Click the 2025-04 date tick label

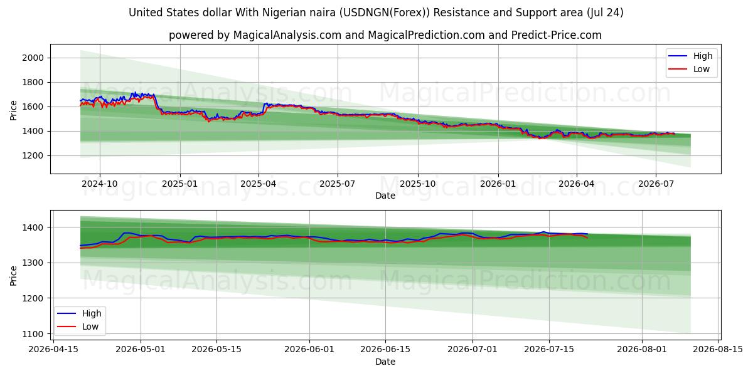click(259, 184)
